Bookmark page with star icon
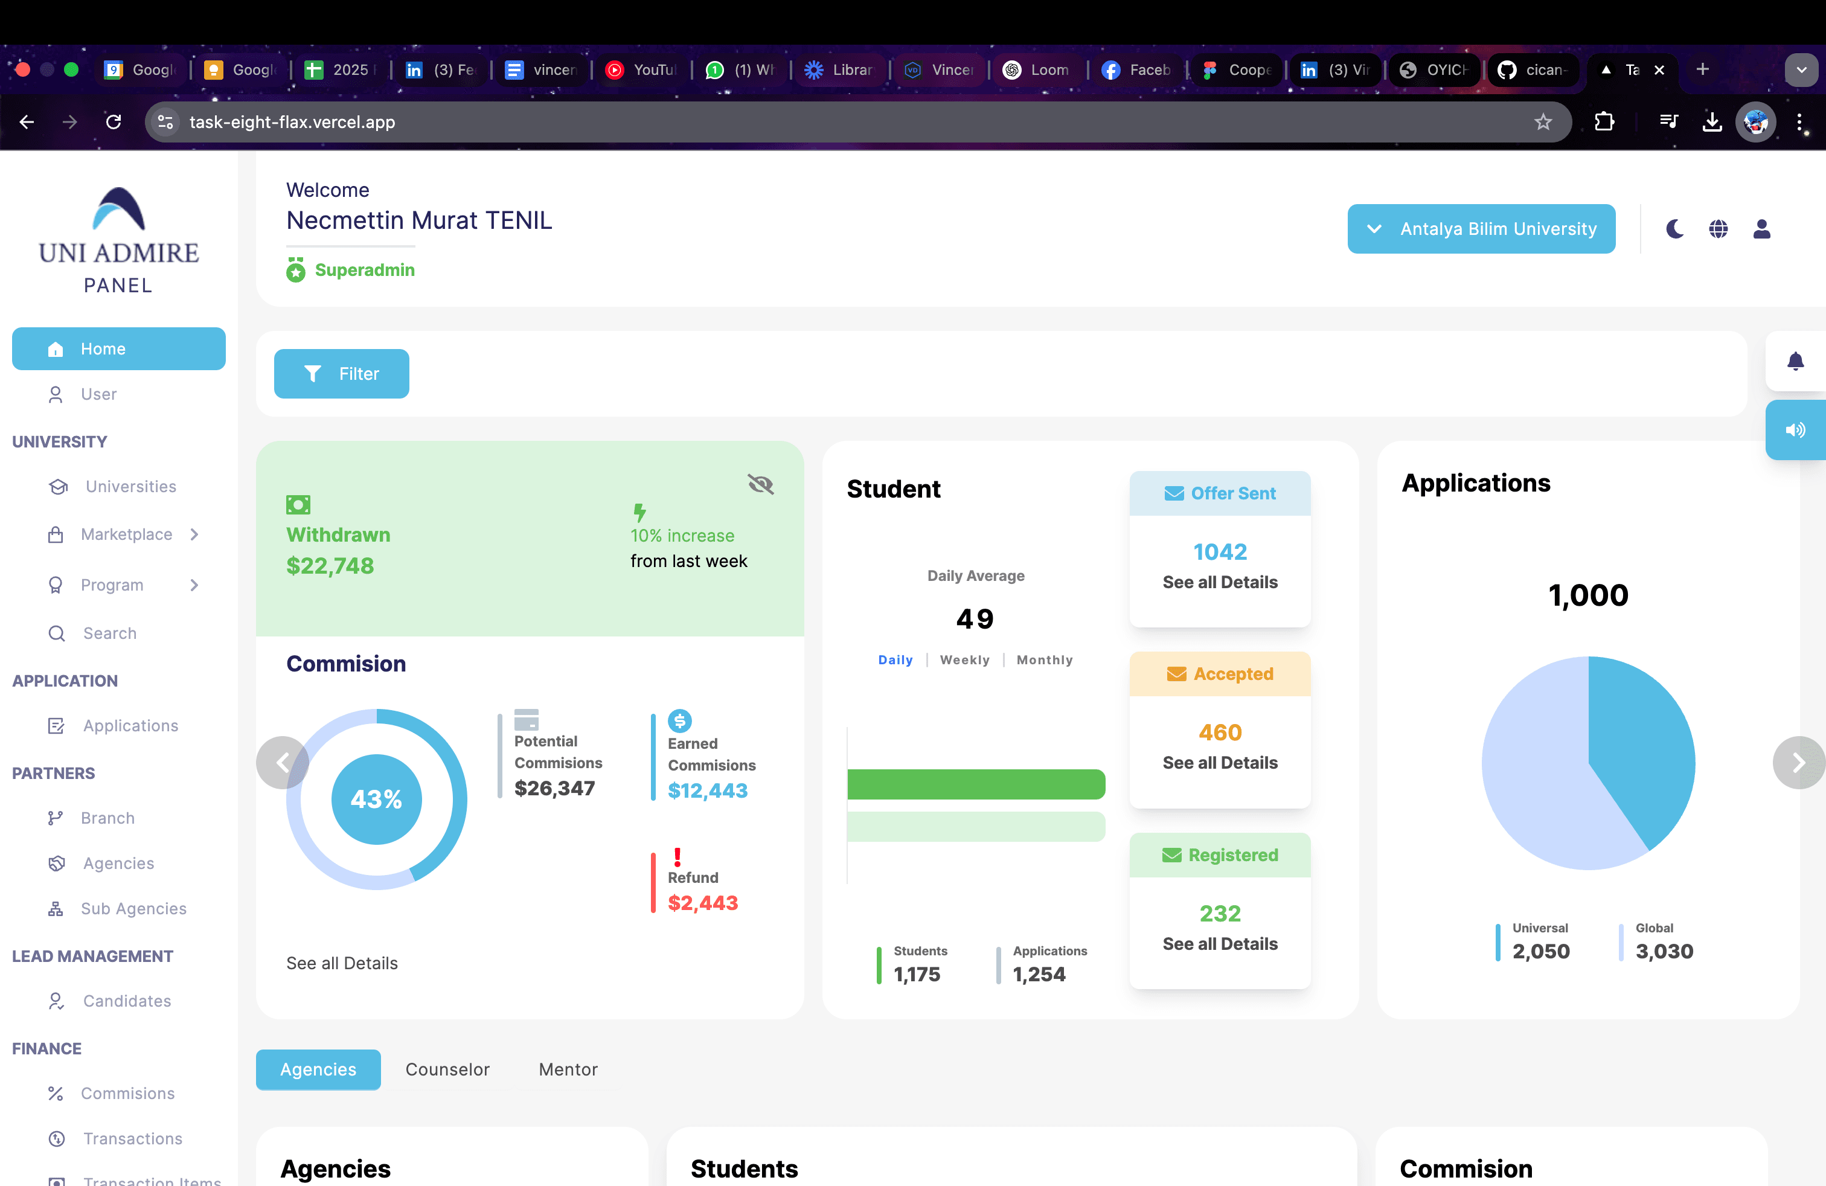The width and height of the screenshot is (1826, 1186). click(x=1543, y=122)
